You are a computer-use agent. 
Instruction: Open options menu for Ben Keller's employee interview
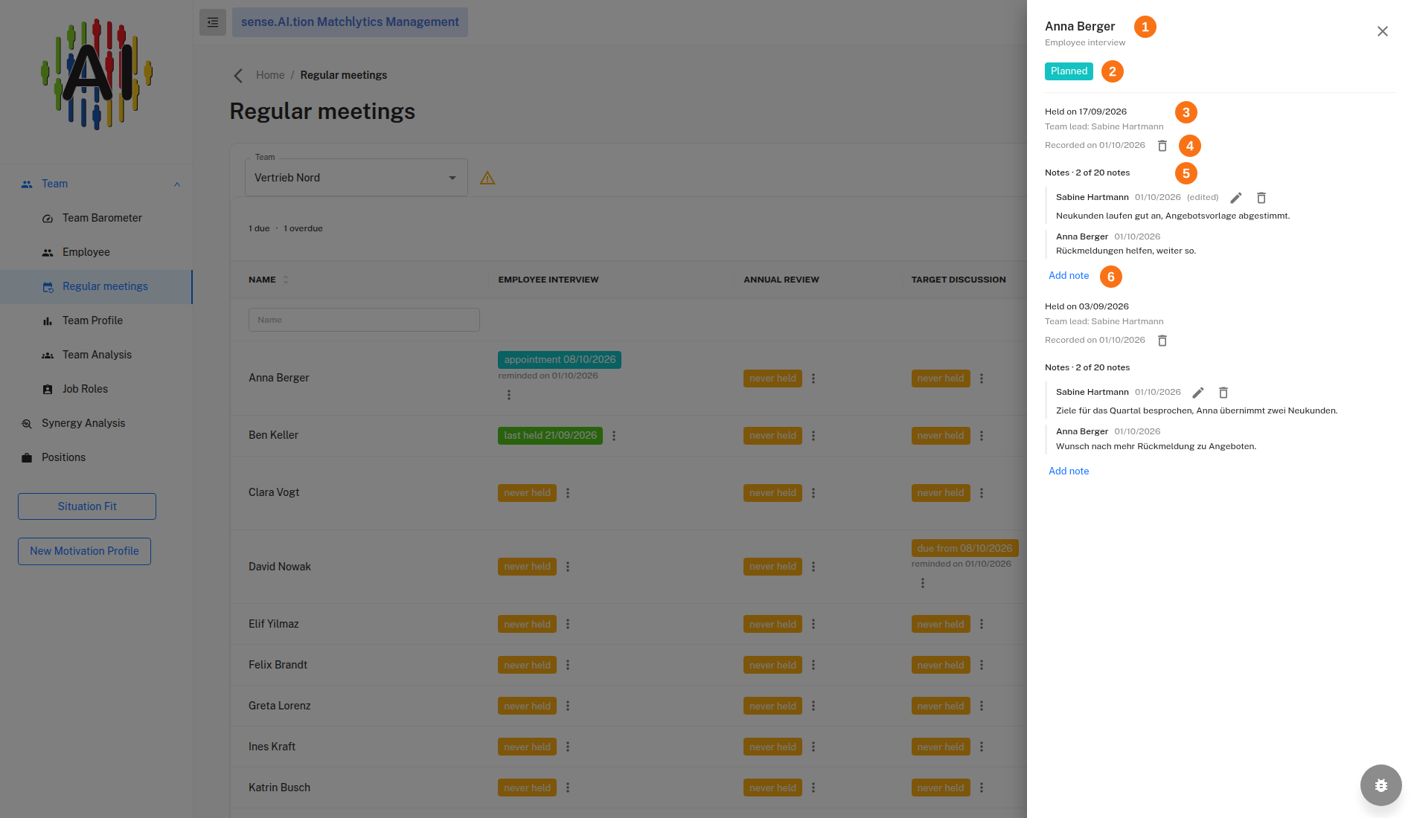click(614, 436)
